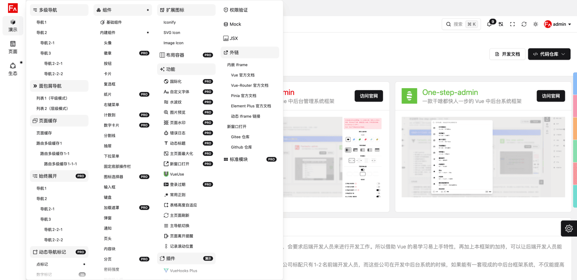The image size is (577, 280).
Task: Toggle the sun theme switch
Action: click(x=535, y=24)
